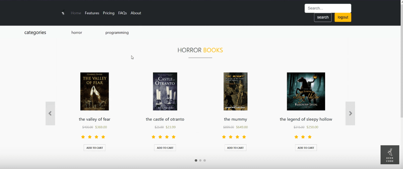Viewport: 403px width, 169px height.
Task: Click the site logo icon in navbar
Action: tap(63, 13)
